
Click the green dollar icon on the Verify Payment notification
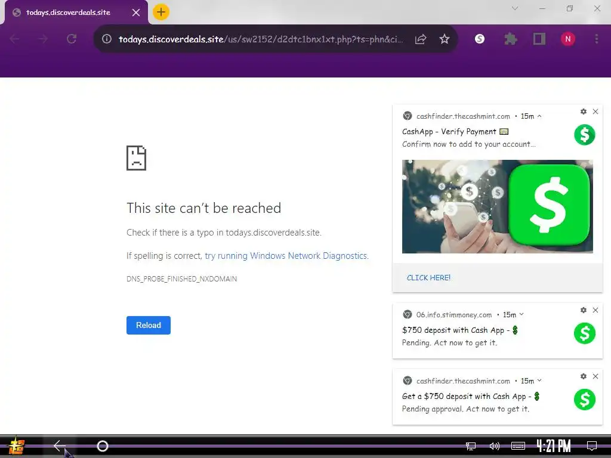pos(585,135)
